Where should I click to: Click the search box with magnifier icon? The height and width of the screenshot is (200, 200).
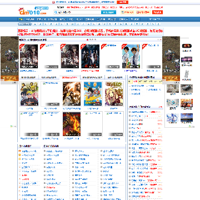[77, 12]
